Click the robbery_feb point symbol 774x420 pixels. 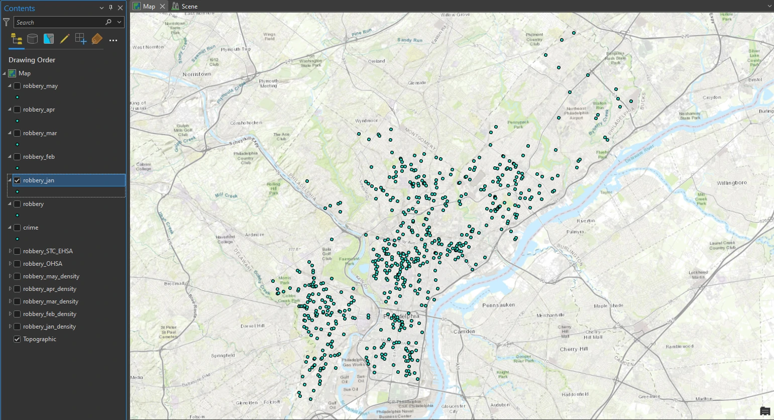(x=18, y=168)
